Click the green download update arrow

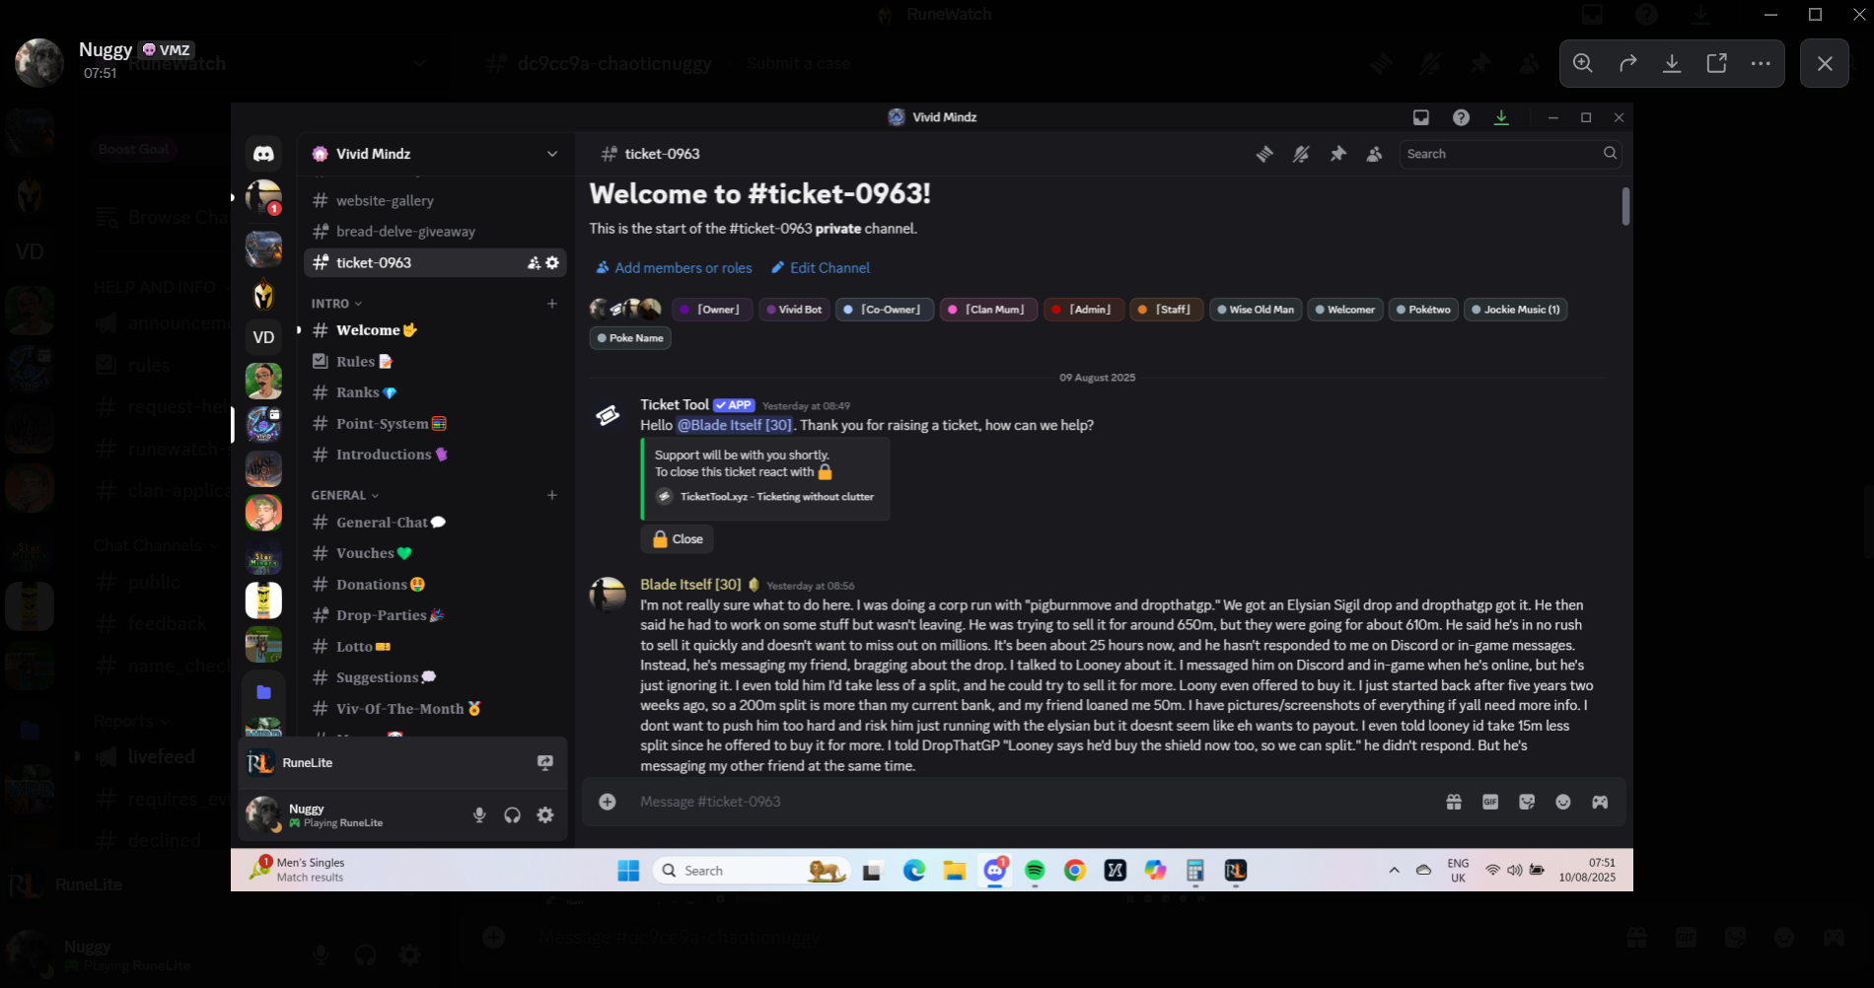[x=1501, y=117]
